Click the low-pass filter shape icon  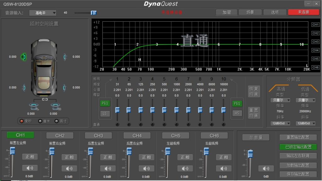click(x=308, y=88)
